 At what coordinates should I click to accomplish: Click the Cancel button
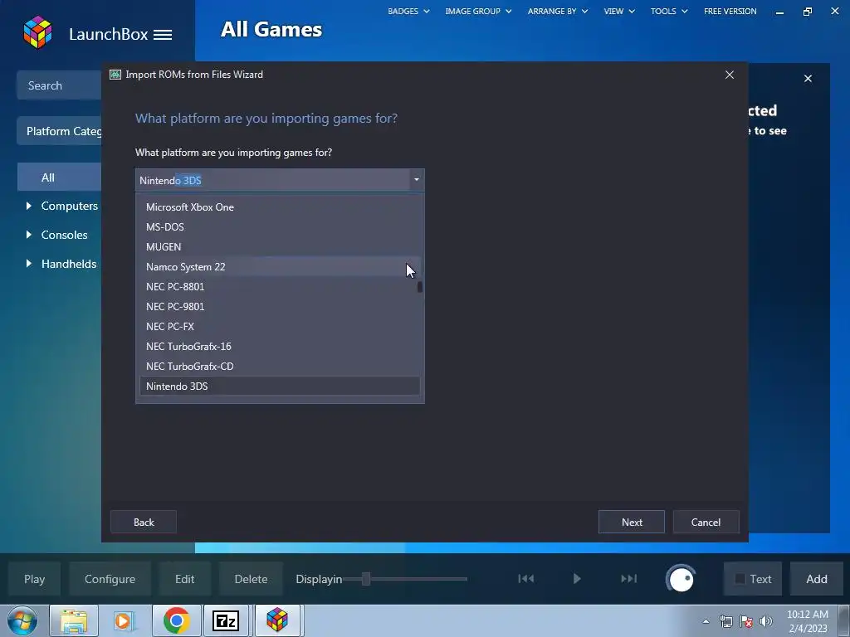pyautogui.click(x=706, y=522)
